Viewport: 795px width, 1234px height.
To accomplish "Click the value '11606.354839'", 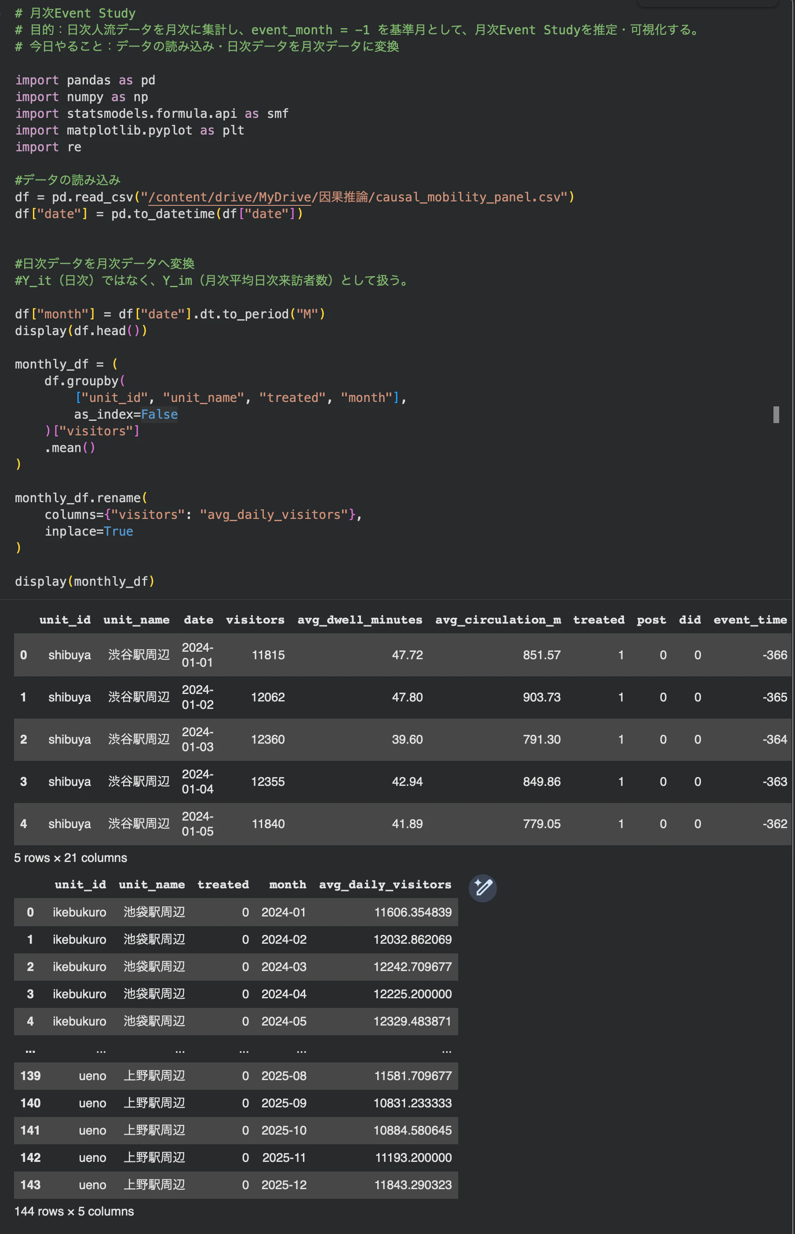I will point(413,913).
